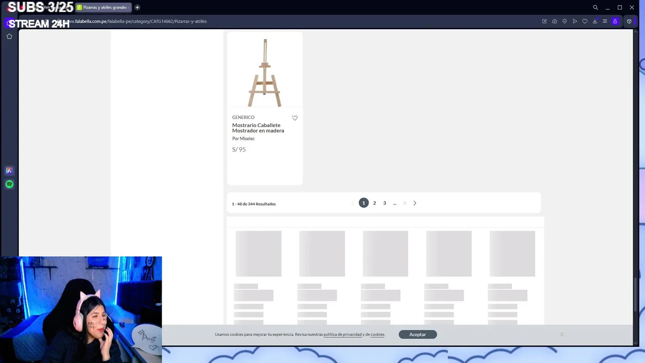Accept cookies with Aceptar button
645x363 pixels.
click(418, 334)
